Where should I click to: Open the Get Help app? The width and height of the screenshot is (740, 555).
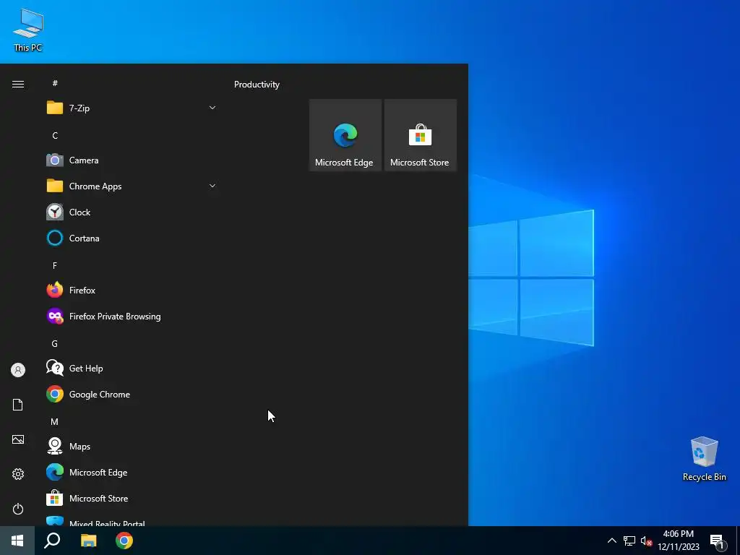click(132, 369)
